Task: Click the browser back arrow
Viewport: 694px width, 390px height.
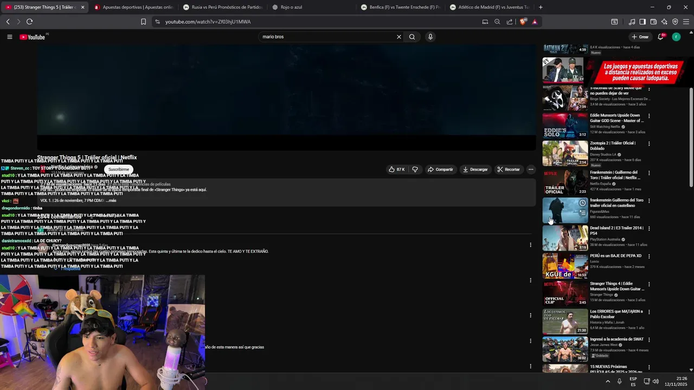Action: click(x=8, y=22)
